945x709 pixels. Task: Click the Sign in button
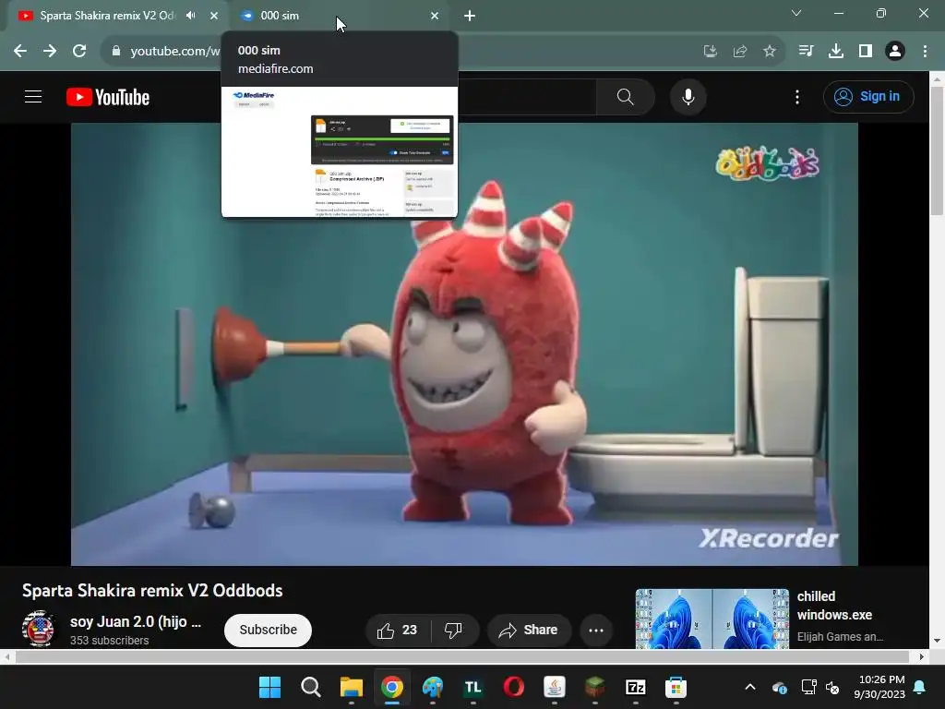868,96
